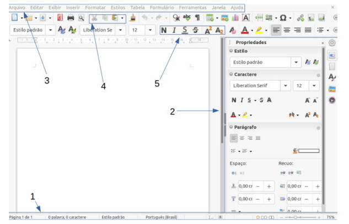Click the spelling check abc icon
Viewport: 349px width, 224px height.
(186, 17)
